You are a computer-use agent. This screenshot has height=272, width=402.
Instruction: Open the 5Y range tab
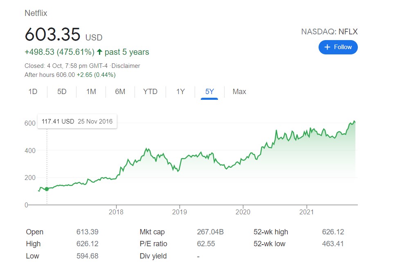pos(209,92)
